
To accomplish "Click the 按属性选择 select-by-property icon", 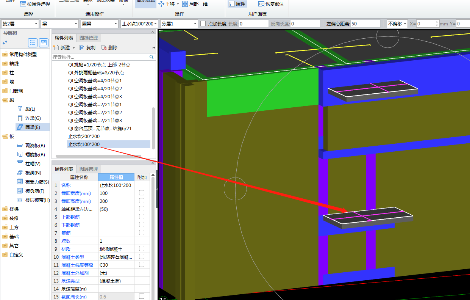I will coord(23,4).
